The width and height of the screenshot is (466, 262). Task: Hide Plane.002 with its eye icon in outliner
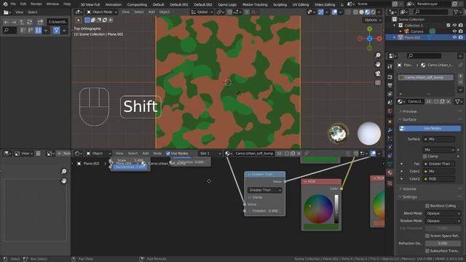454,37
